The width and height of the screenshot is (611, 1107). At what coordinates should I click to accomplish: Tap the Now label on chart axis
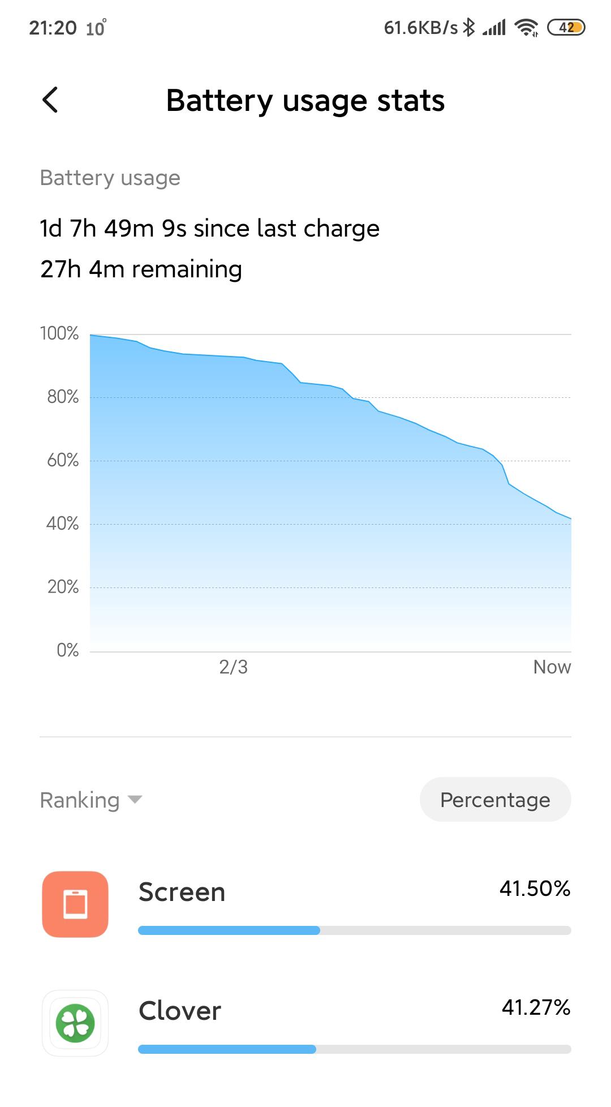tap(553, 667)
